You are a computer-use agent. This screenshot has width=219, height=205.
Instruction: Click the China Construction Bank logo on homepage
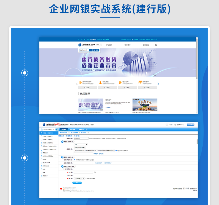86,45
